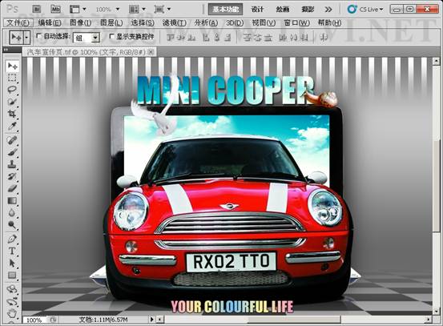
Task: Select the Hand tool
Action: [12, 313]
